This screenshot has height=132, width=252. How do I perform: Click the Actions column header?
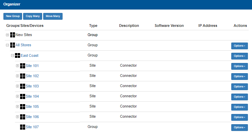pos(240,26)
